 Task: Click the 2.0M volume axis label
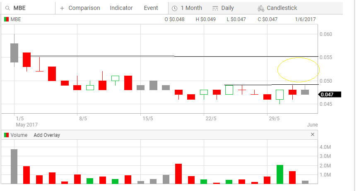(x=325, y=166)
